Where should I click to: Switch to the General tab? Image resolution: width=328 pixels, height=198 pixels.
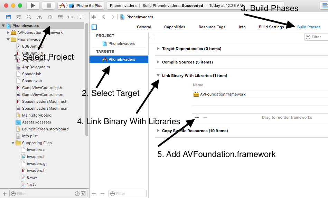[x=144, y=27]
